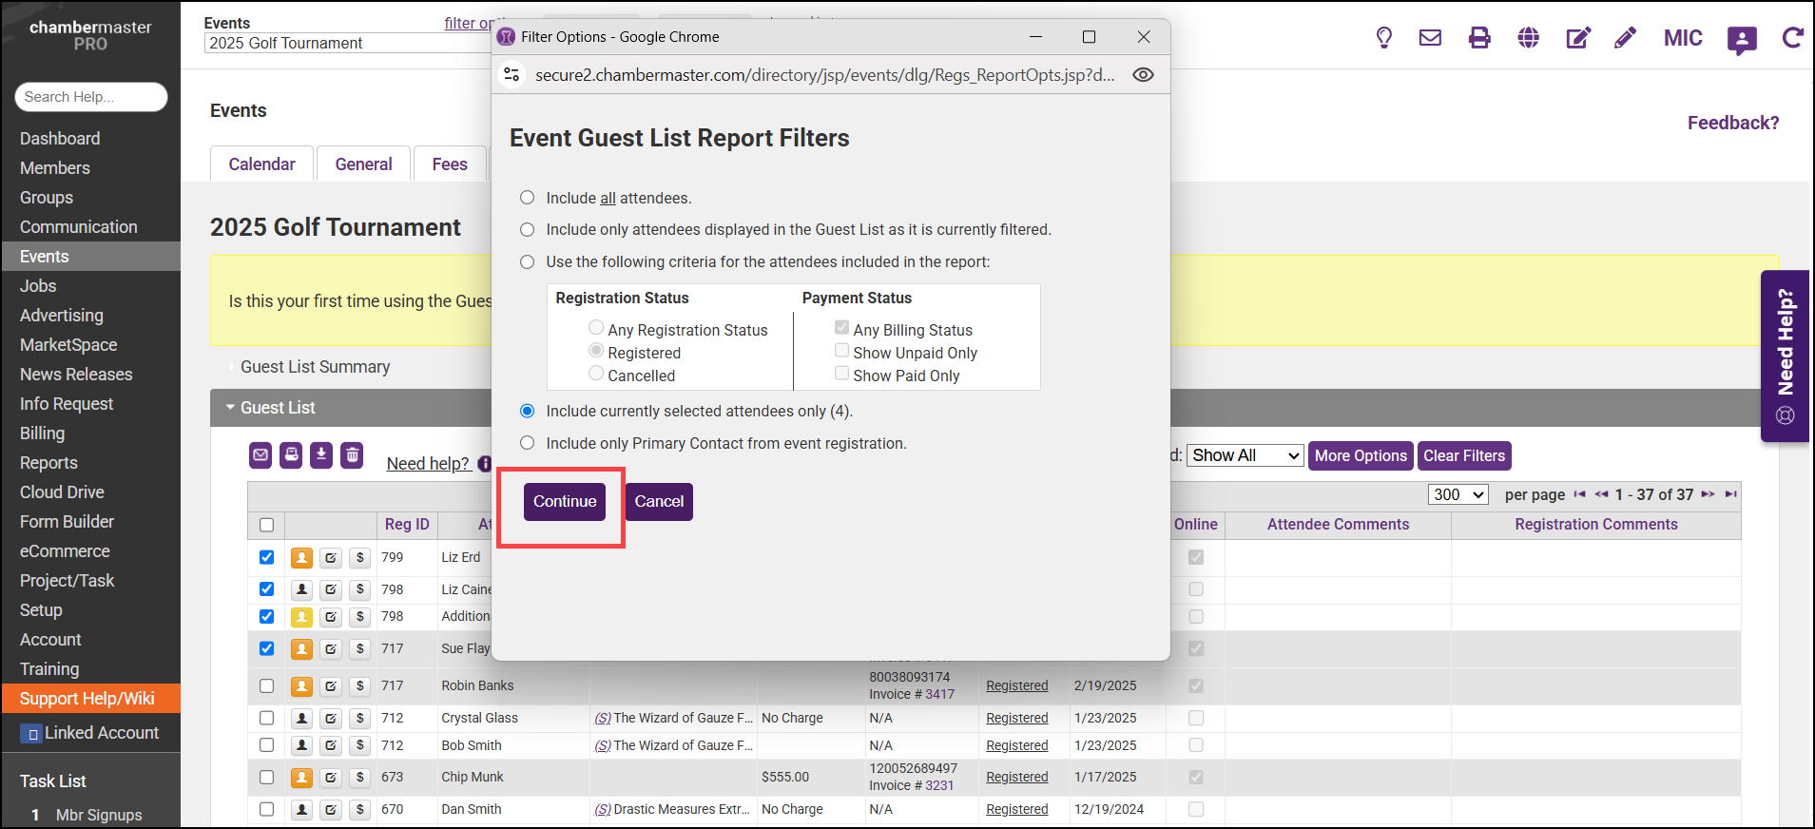Viewport: 1815px width, 829px height.
Task: Switch to the Fees tab
Action: point(449,164)
